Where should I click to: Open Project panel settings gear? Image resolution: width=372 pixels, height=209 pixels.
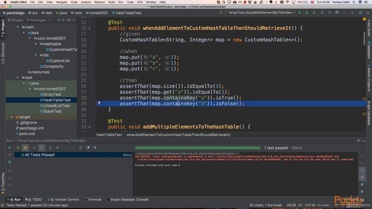[x=69, y=20]
